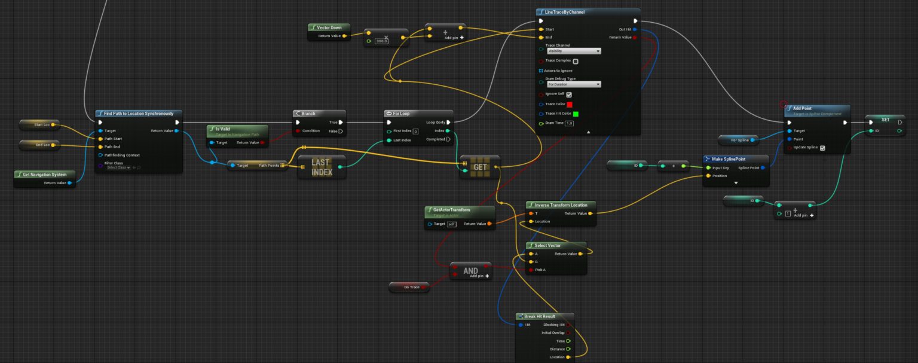Image resolution: width=918 pixels, height=363 pixels.
Task: Open the Trace Channel Visibility dropdown
Action: point(574,51)
